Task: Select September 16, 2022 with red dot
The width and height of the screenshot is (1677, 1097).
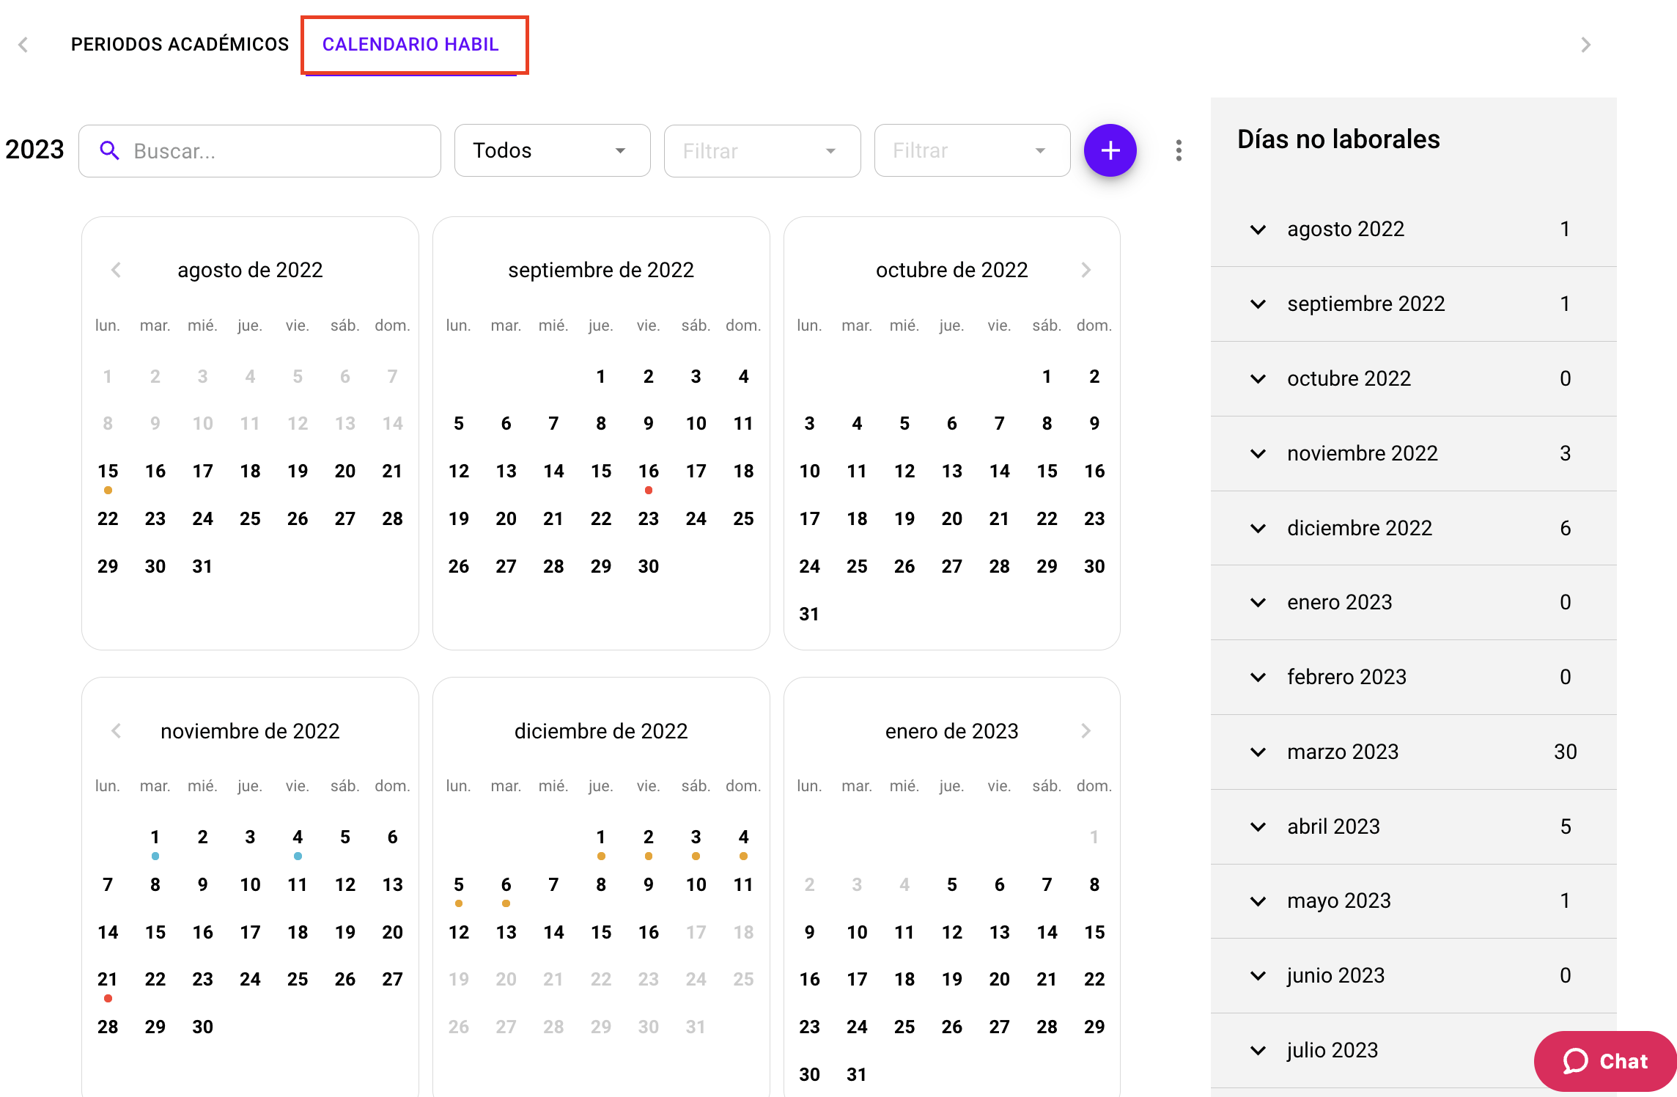Action: coord(648,472)
